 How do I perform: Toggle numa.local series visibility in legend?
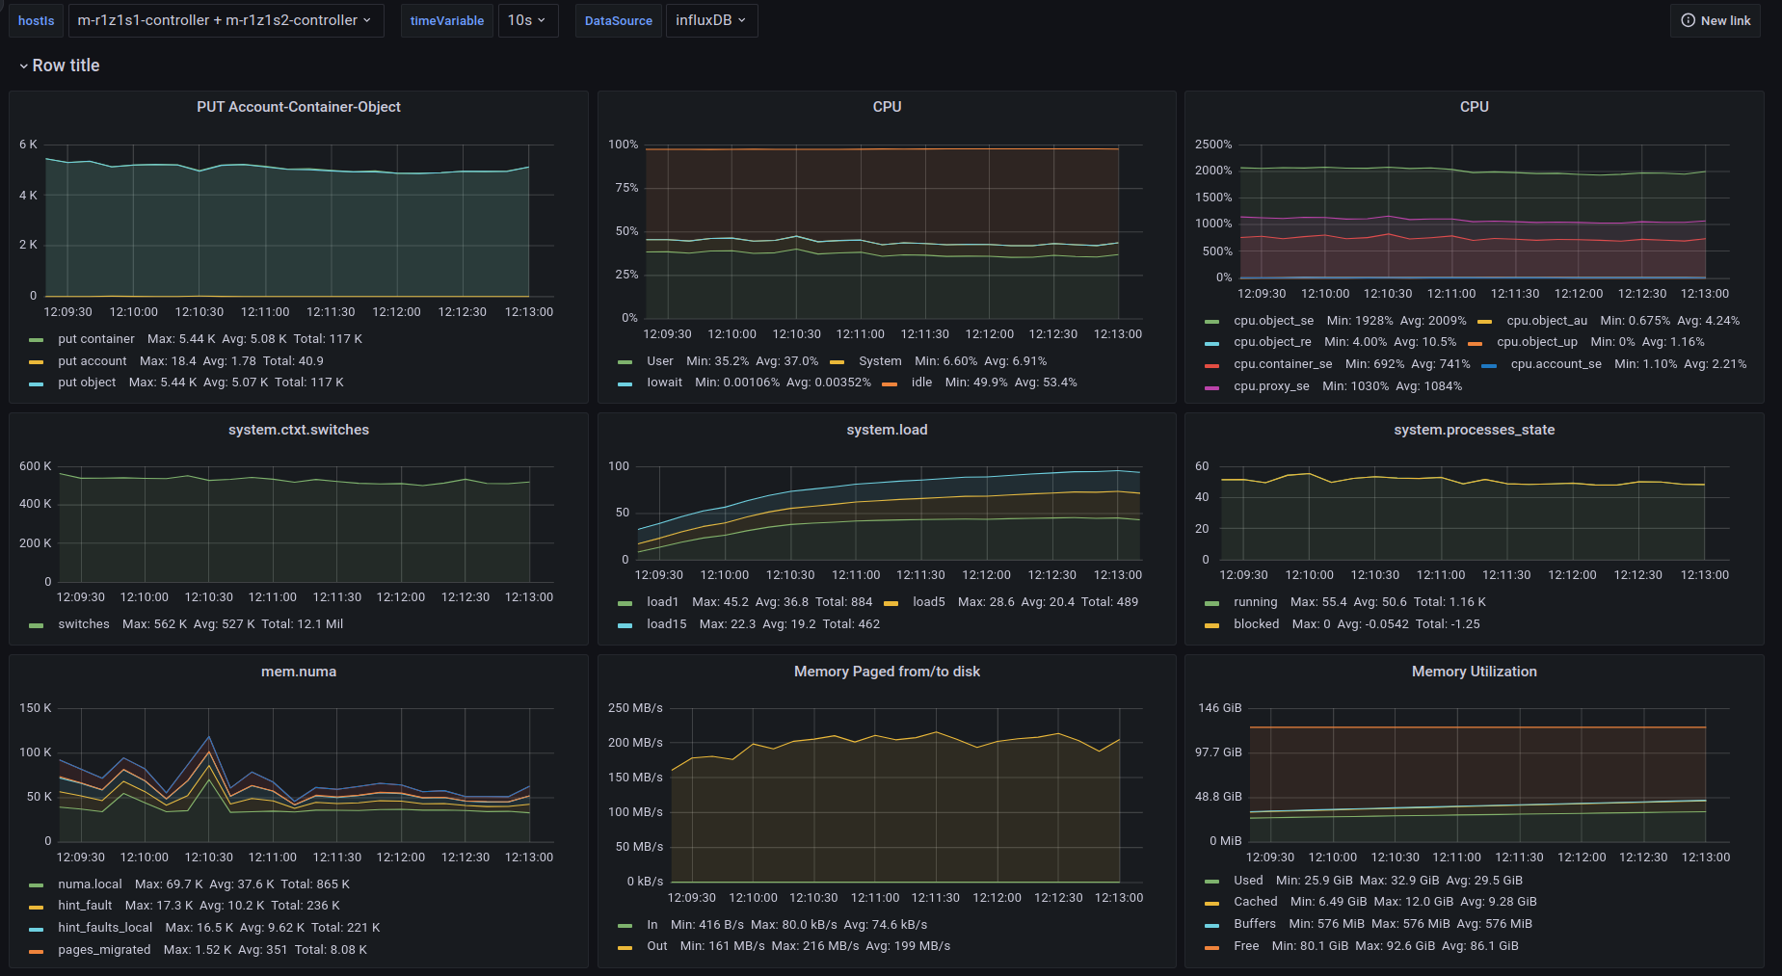click(x=90, y=884)
